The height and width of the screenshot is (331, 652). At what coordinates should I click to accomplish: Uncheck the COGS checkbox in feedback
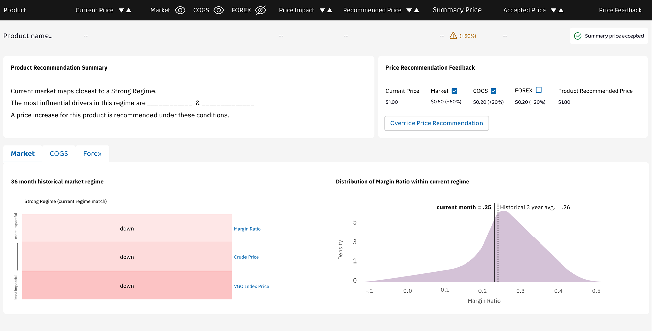[494, 91]
